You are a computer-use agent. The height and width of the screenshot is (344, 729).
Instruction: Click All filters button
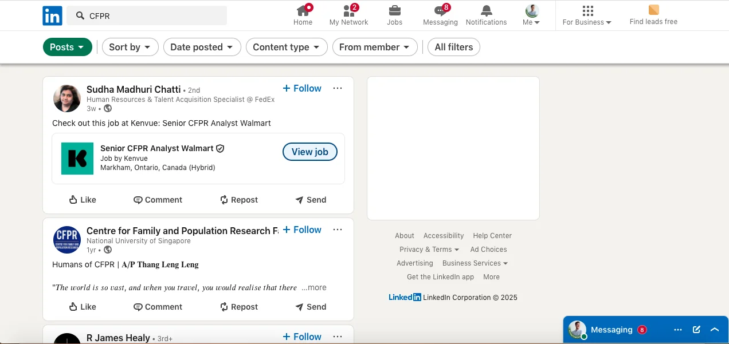pos(454,47)
